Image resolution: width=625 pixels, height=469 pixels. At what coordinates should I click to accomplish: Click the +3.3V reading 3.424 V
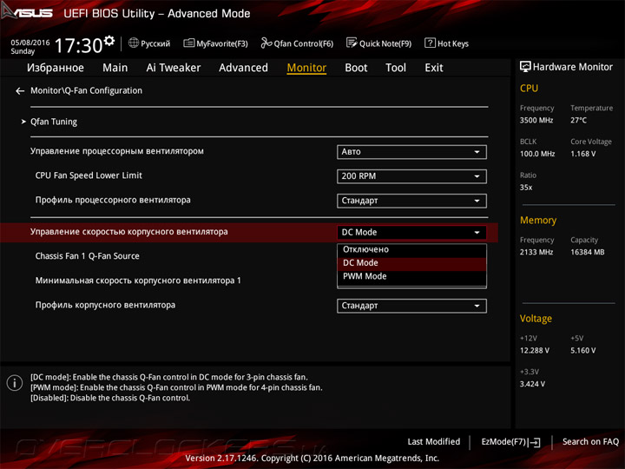point(532,385)
